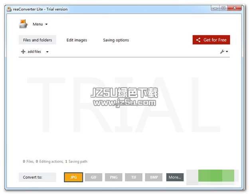The height and width of the screenshot is (194, 249).
Task: Click the add files label
Action: tap(34, 52)
